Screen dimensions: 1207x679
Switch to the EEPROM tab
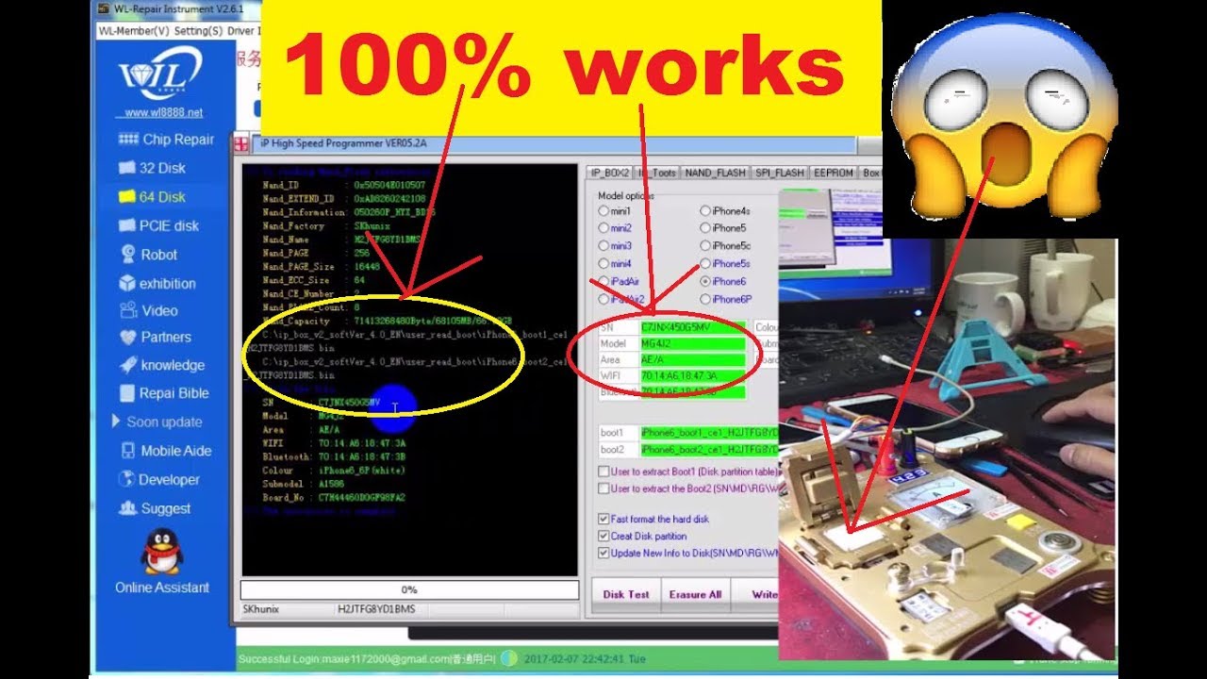click(x=834, y=173)
